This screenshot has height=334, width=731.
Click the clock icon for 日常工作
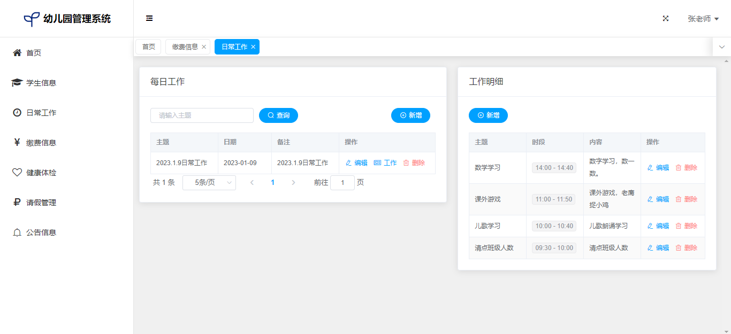tap(17, 113)
